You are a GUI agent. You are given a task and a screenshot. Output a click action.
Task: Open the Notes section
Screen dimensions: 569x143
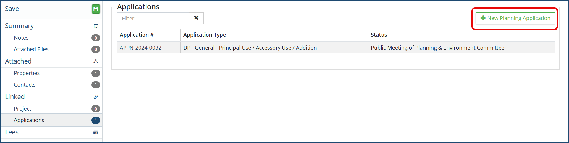tap(21, 38)
